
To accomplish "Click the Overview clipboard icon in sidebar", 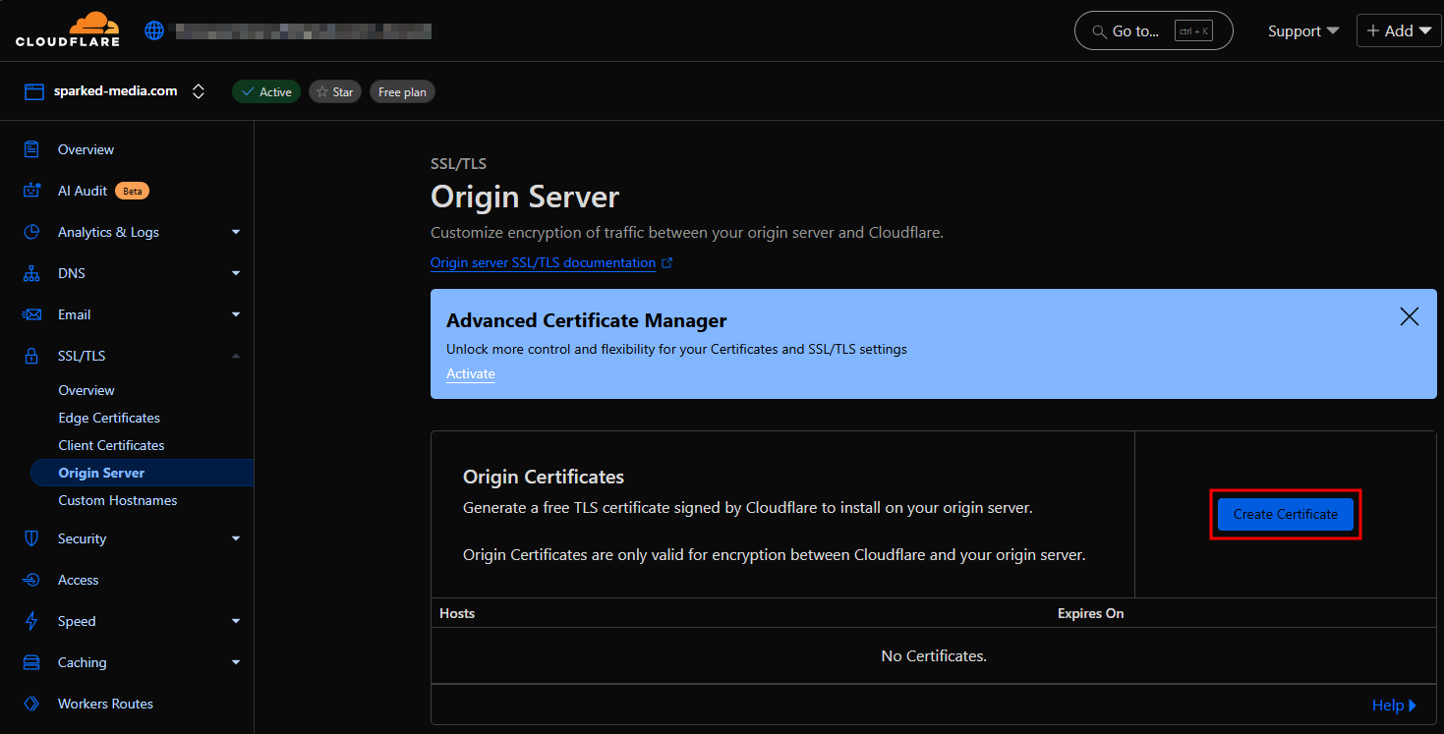I will click(x=32, y=149).
